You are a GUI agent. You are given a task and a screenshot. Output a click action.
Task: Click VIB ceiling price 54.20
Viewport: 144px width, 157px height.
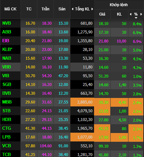pos(47,76)
